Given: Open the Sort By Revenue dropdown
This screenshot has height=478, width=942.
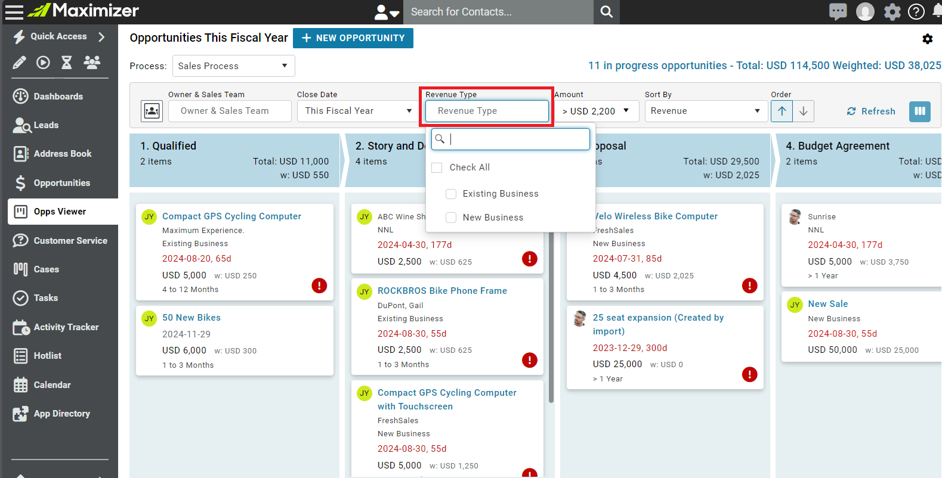Looking at the screenshot, I should coord(706,111).
